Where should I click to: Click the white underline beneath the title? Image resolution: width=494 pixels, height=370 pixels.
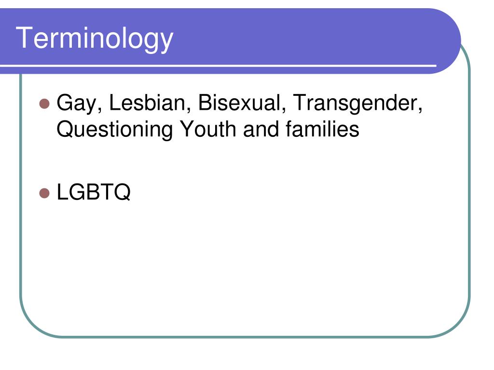[x=218, y=66]
